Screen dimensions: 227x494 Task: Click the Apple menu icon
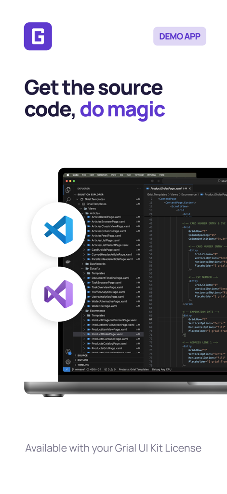tap(67, 175)
